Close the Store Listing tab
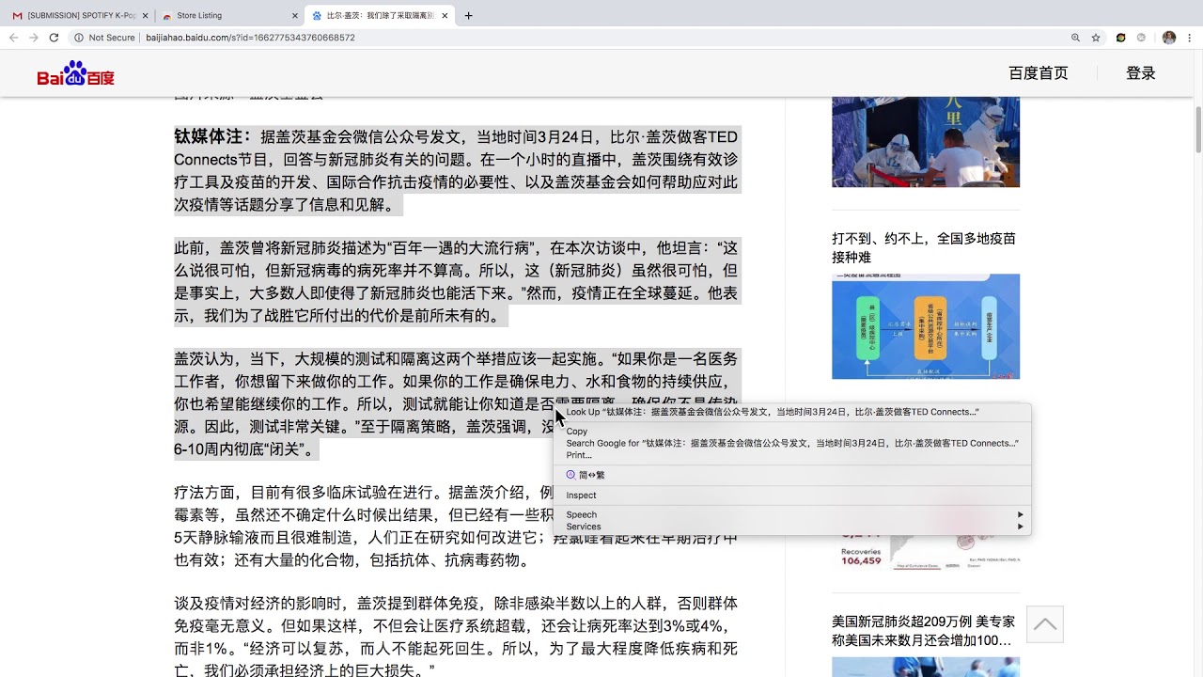 coord(294,16)
